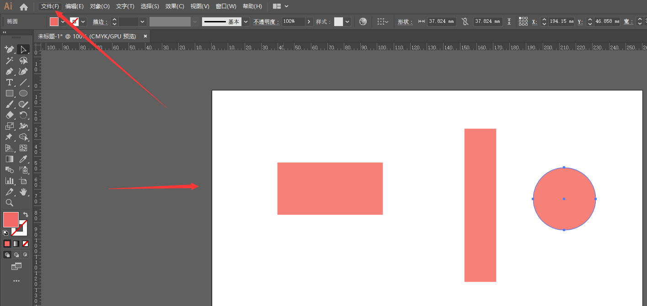Select the Eraser tool

coord(9,115)
